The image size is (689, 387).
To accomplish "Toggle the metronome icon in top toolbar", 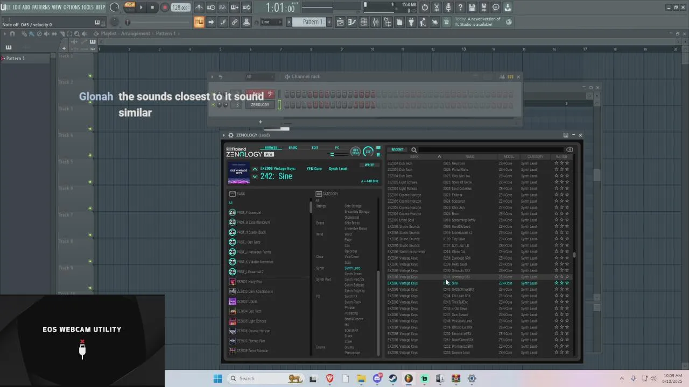I will (x=199, y=8).
